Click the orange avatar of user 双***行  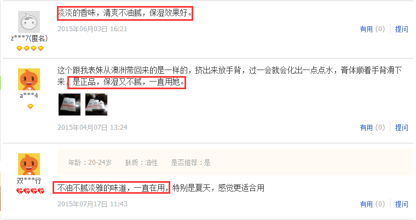(29, 164)
